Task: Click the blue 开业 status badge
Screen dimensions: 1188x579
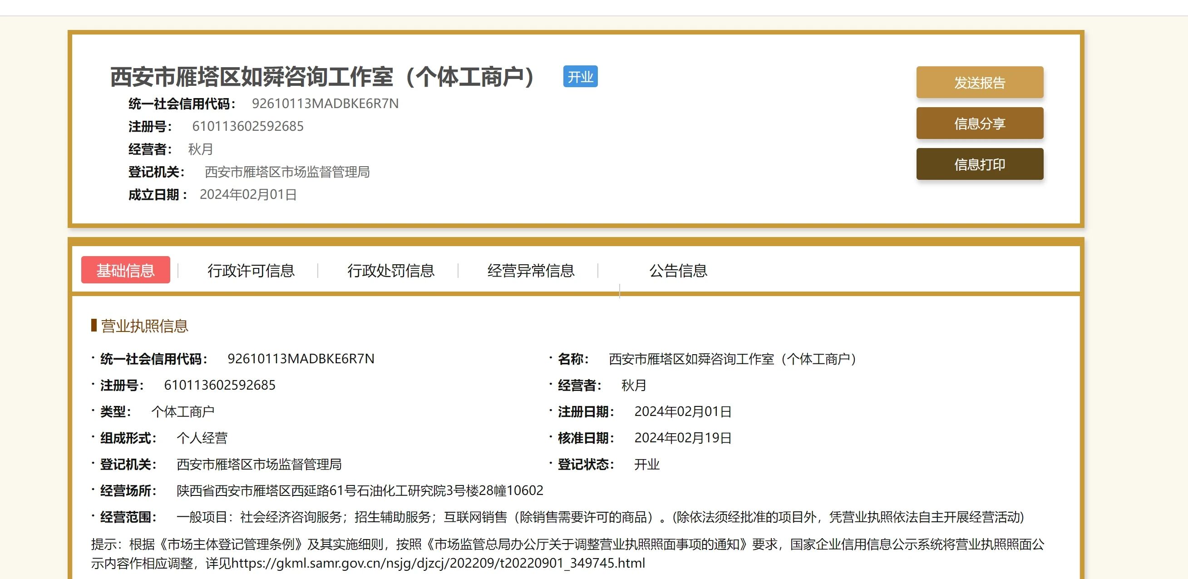Action: (580, 77)
